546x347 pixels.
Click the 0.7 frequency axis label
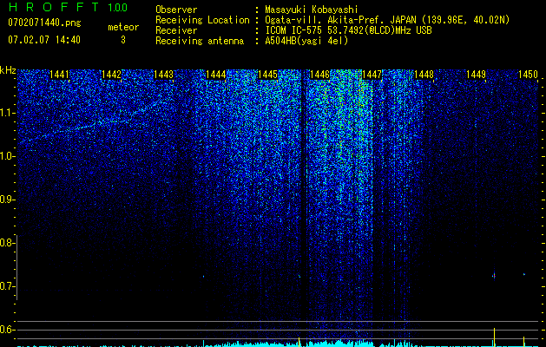(x=7, y=286)
